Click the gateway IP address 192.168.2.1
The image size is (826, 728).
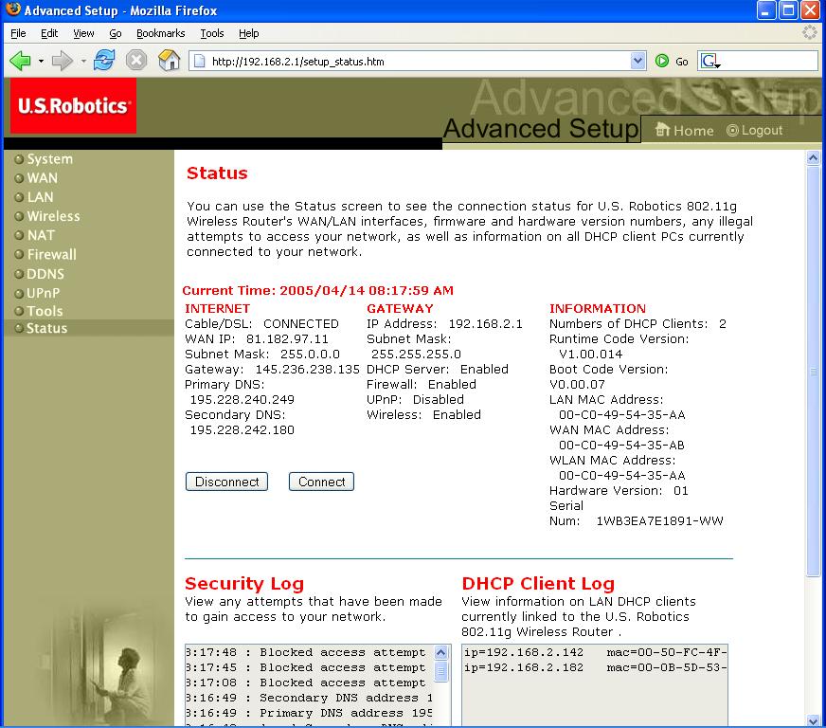pos(485,323)
